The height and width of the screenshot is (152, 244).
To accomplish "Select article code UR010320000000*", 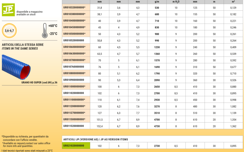I will (74, 7).
